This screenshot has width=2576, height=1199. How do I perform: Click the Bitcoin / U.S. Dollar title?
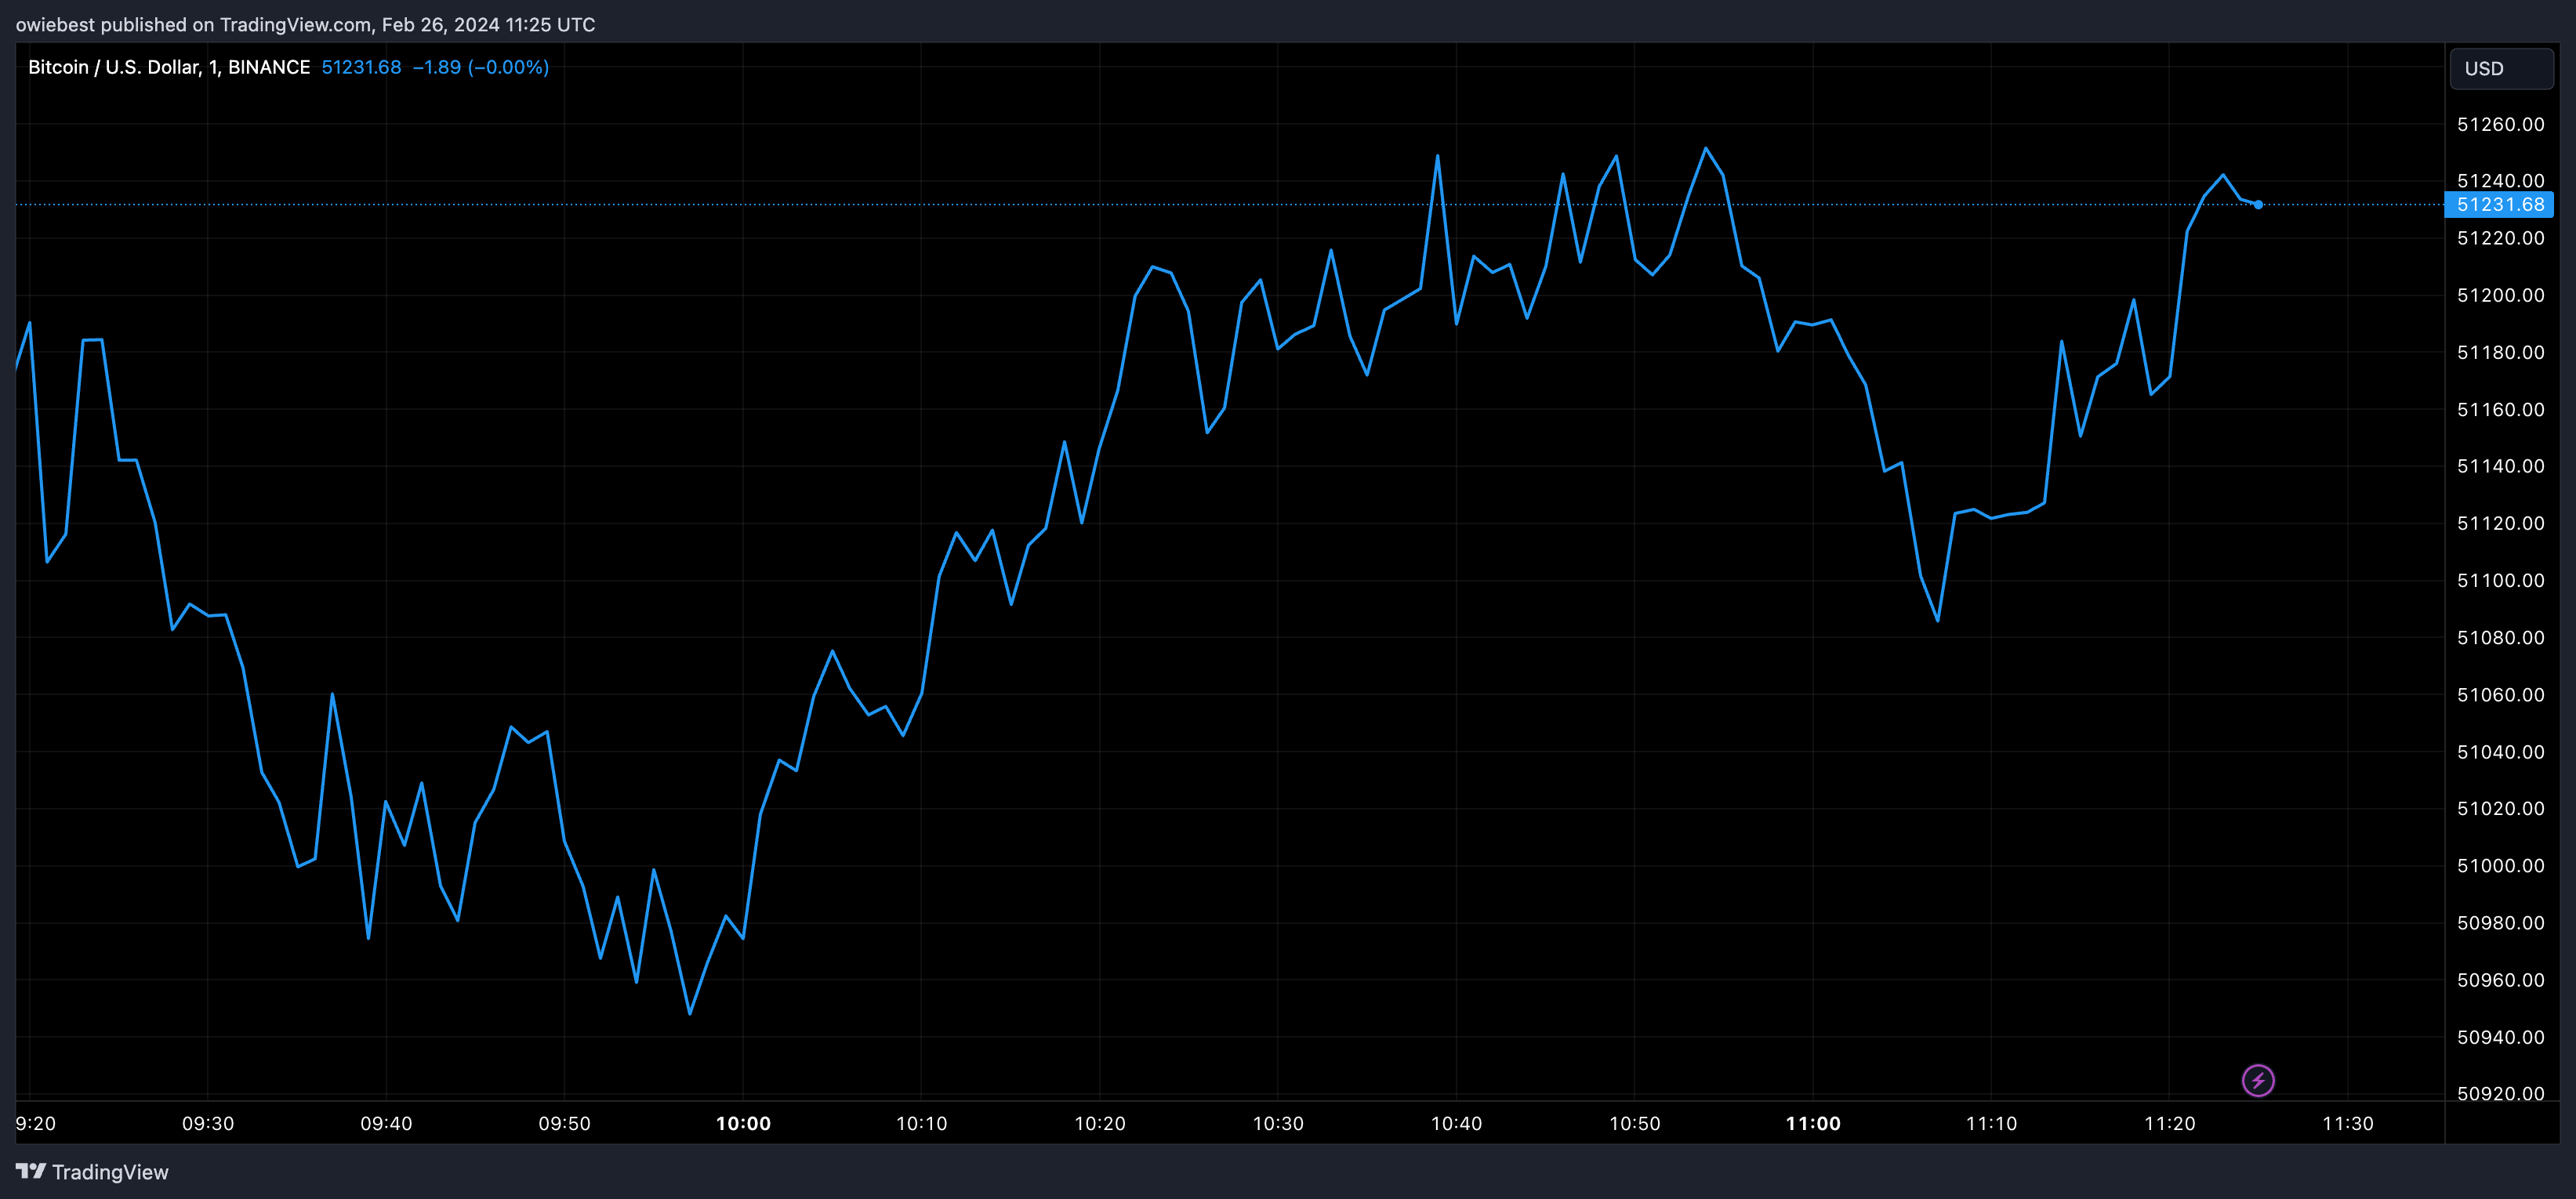tap(168, 67)
